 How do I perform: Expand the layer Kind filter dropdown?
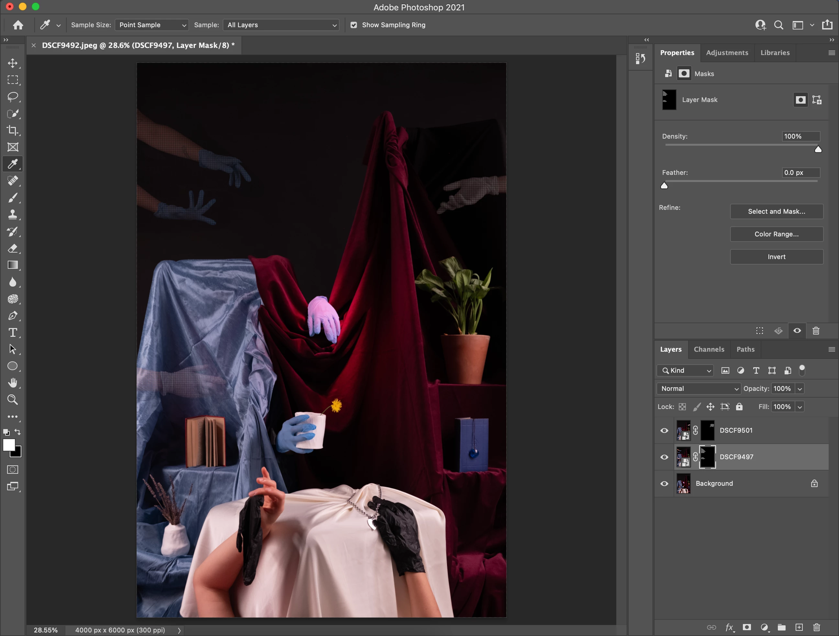[685, 371]
